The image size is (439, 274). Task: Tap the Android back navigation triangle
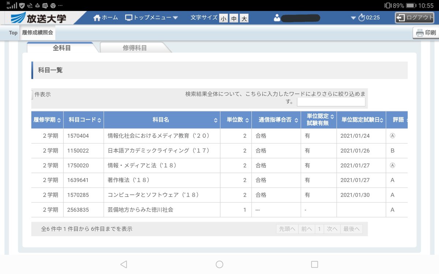tap(123, 264)
